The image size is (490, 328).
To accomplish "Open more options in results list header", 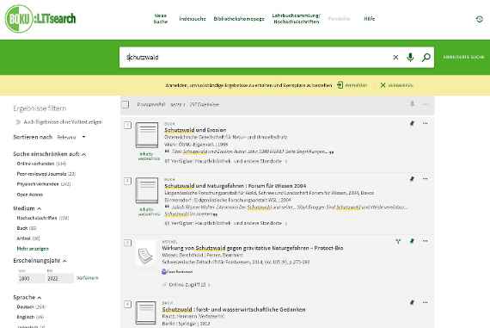I will click(426, 104).
